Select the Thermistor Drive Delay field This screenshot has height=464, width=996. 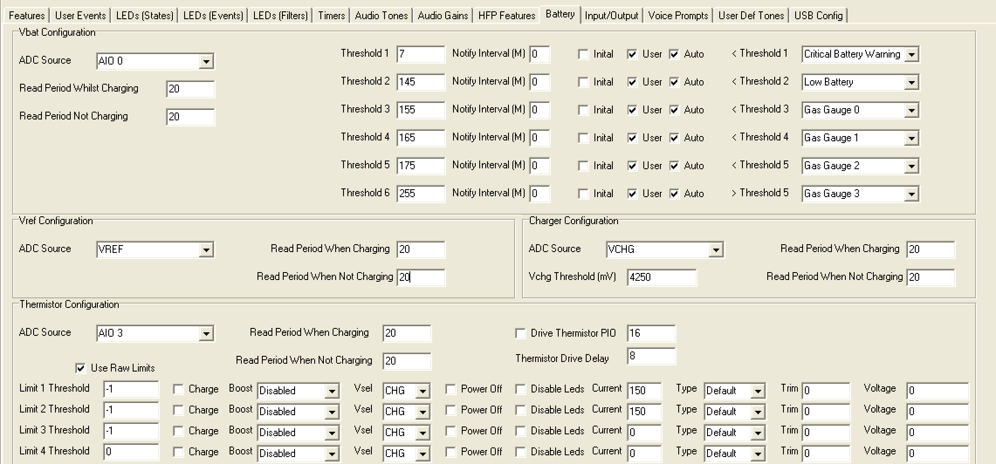(650, 356)
